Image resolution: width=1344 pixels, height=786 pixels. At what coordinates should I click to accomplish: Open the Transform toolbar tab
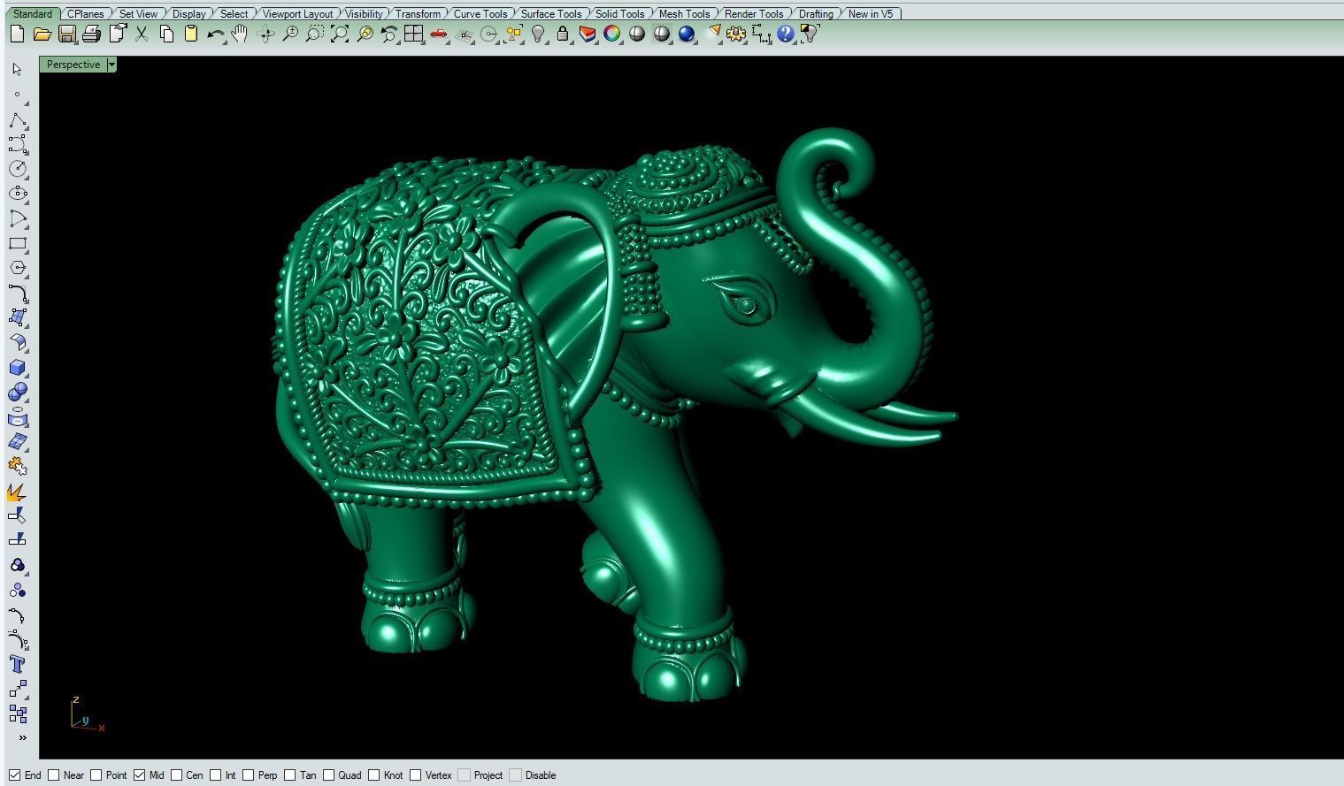coord(418,14)
